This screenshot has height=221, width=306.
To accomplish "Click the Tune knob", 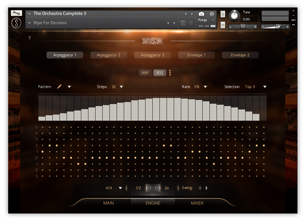I will pyautogui.click(x=234, y=16).
